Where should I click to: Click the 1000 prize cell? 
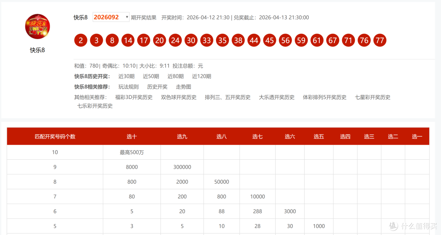coord(318,226)
